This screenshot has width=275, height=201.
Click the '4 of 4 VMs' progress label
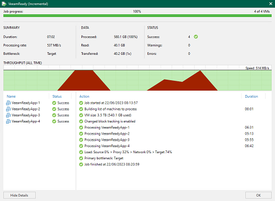[262, 12]
